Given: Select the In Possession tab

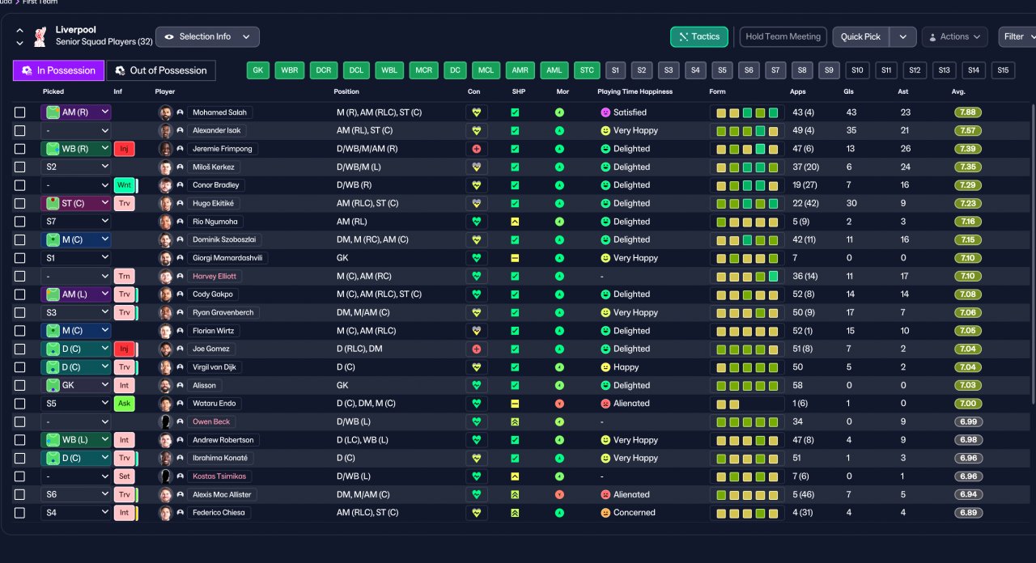Looking at the screenshot, I should click(58, 70).
